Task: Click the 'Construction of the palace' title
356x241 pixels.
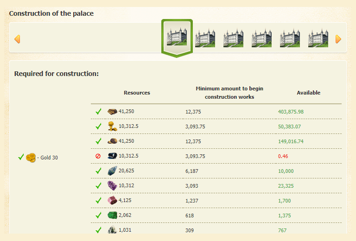Action: [x=51, y=13]
